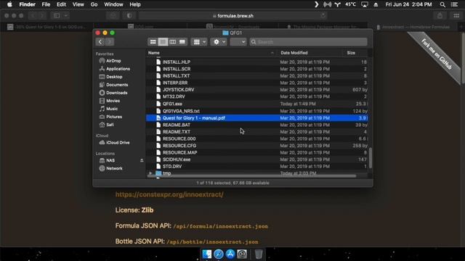465x261 pixels.
Task: Go forward in Finder window
Action: [110, 42]
